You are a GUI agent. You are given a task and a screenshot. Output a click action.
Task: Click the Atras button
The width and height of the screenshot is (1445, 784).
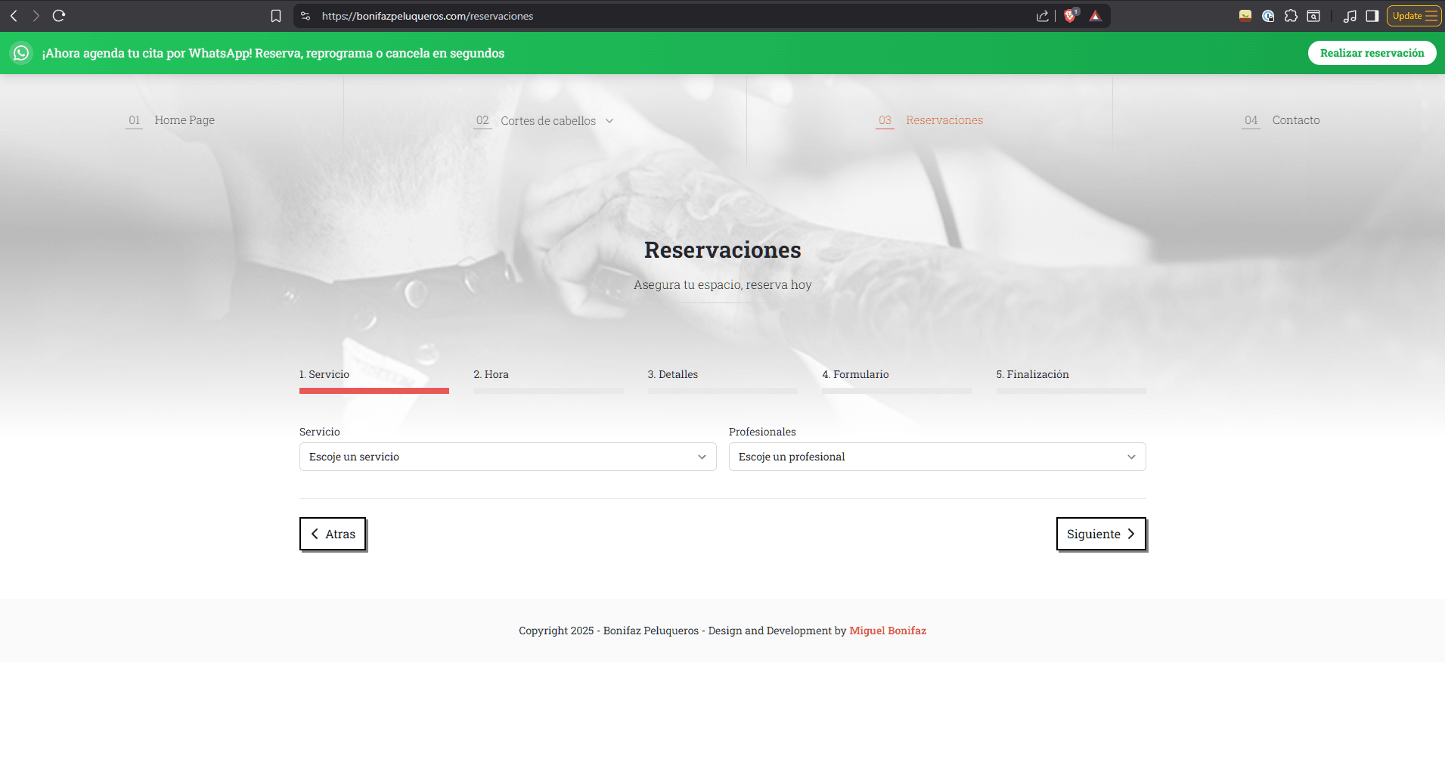[333, 534]
